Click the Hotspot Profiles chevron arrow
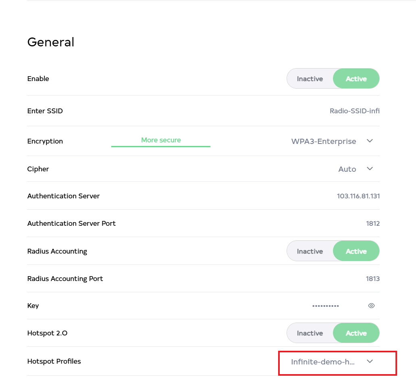The height and width of the screenshot is (383, 416). 370,361
